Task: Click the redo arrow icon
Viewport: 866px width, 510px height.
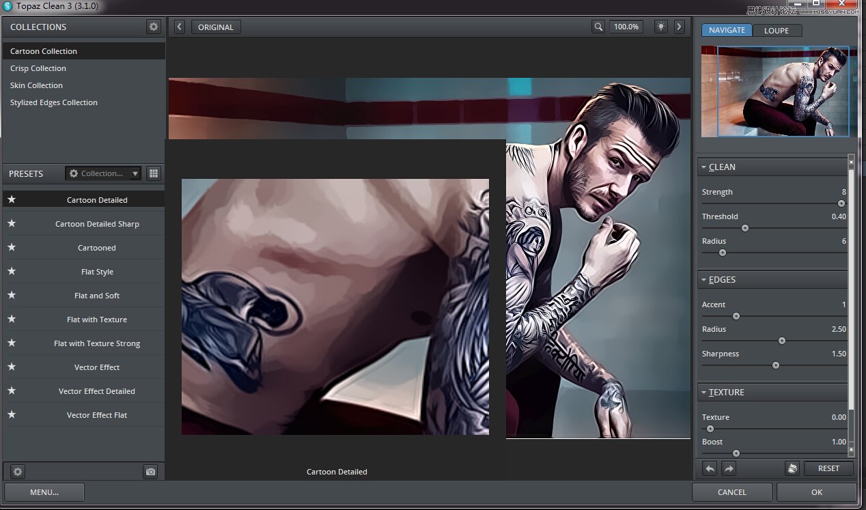Action: [729, 468]
